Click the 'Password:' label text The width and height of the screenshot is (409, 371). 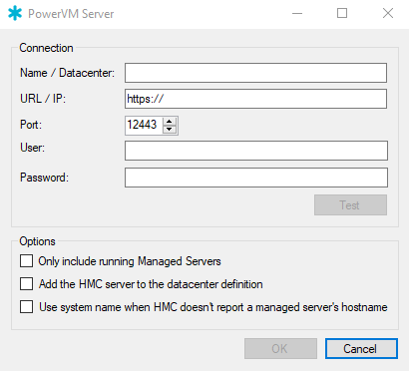[44, 178]
